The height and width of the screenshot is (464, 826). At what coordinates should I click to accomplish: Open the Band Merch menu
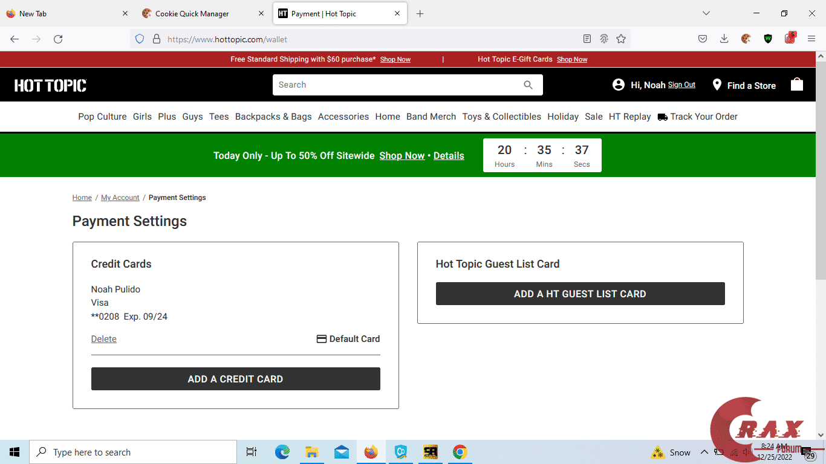coord(431,117)
